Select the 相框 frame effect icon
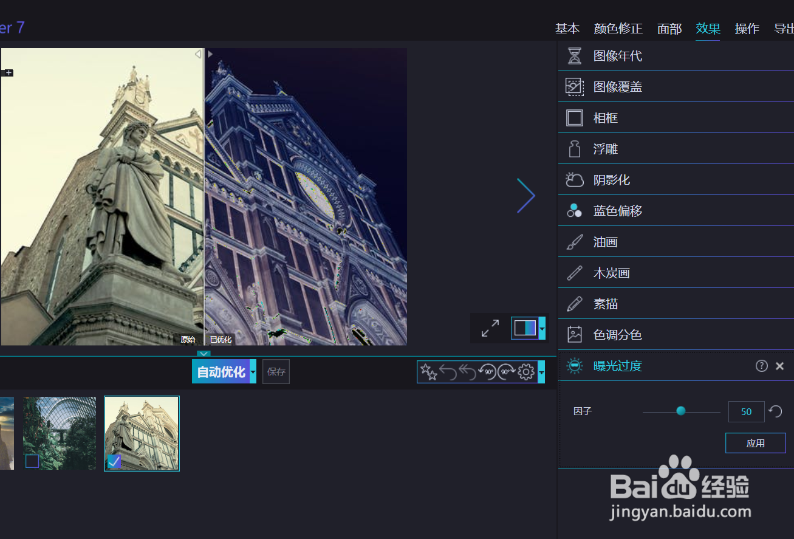This screenshot has width=794, height=539. (x=574, y=118)
